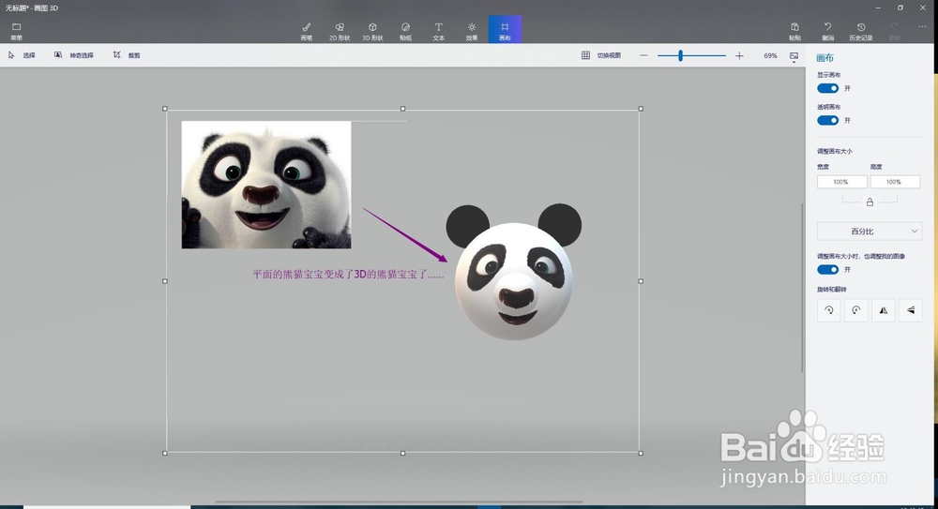Viewport: 938px width, 509px height.
Task: Click the 旋转和翻转 rotate and flip label
Action: (831, 290)
